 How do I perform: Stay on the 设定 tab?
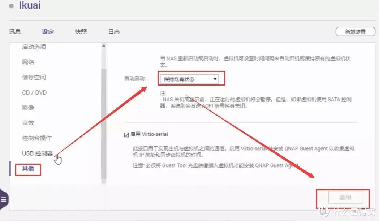(48, 31)
